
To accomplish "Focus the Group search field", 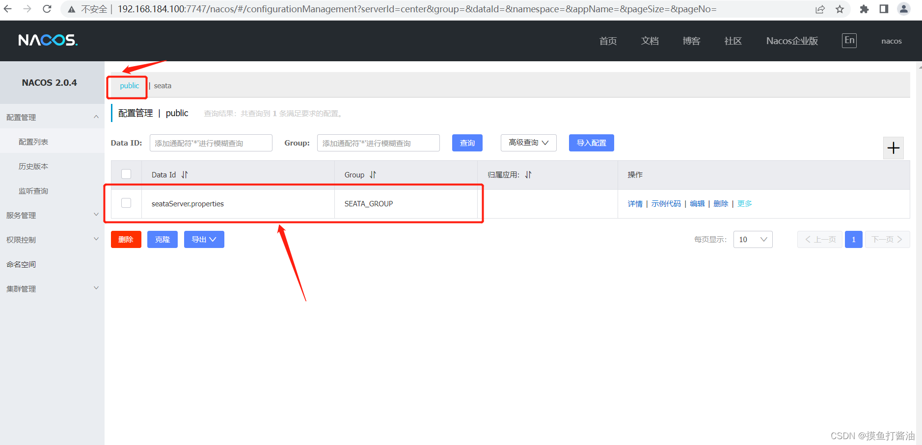I will click(379, 143).
